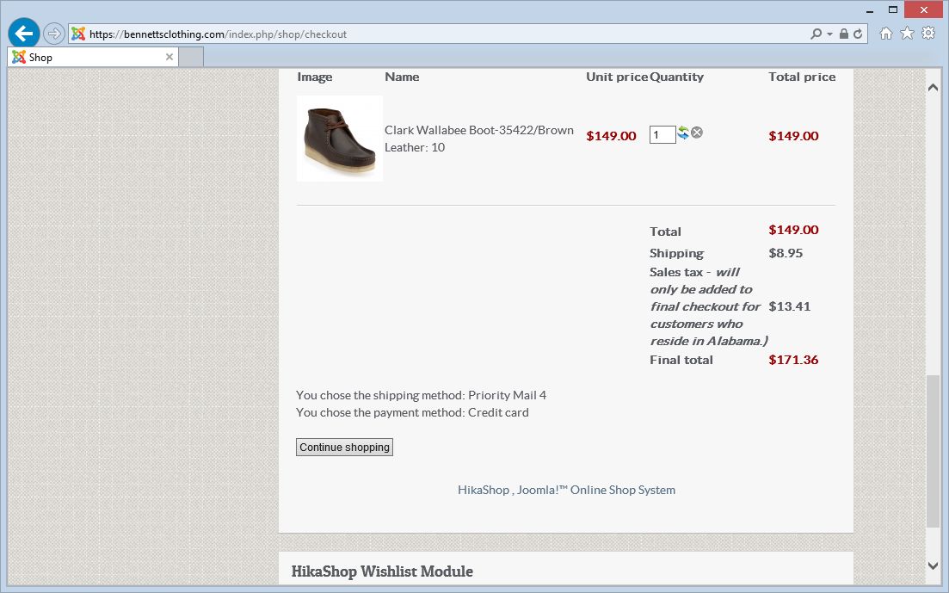The image size is (949, 593).
Task: Click the $149.00 unit price
Action: [x=611, y=136]
